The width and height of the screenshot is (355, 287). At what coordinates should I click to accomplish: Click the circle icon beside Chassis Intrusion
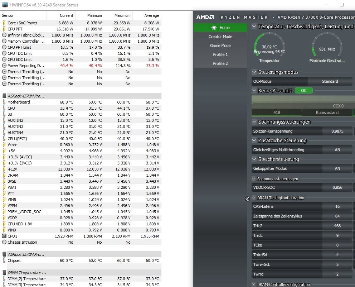pyautogui.click(x=4, y=242)
